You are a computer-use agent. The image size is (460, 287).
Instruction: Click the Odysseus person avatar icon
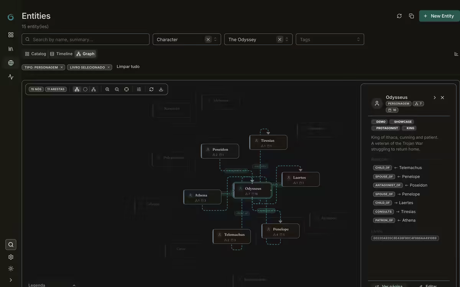(x=377, y=103)
